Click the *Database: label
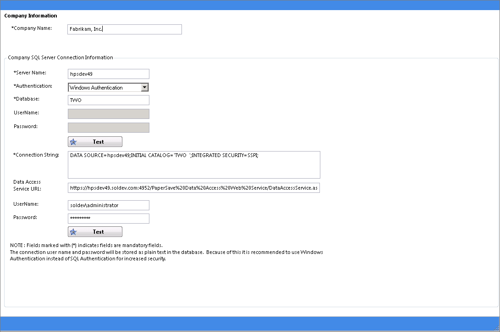The width and height of the screenshot is (500, 332). click(x=27, y=99)
